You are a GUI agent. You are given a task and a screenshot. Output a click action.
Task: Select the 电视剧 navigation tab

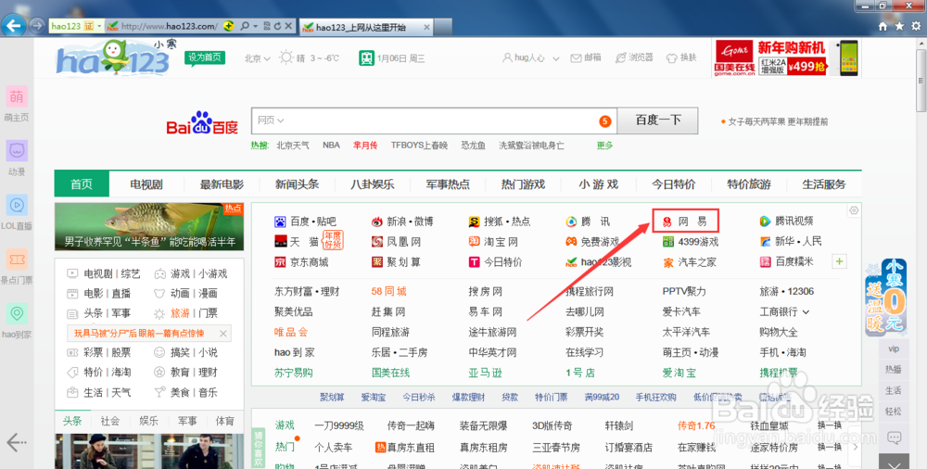[146, 184]
